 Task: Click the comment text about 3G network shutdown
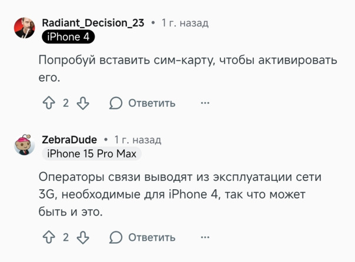coord(176,194)
